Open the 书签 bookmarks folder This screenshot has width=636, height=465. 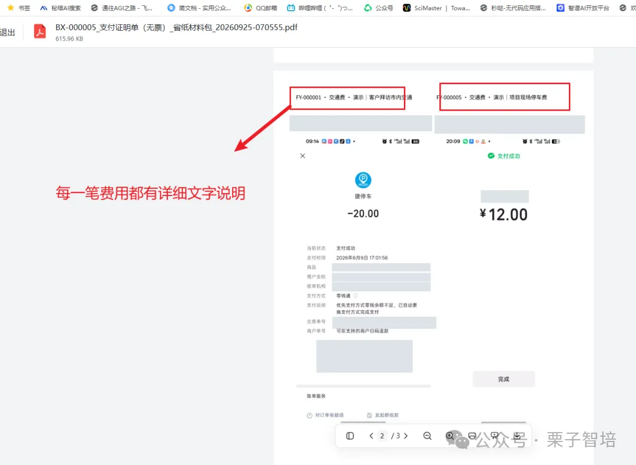click(x=19, y=8)
